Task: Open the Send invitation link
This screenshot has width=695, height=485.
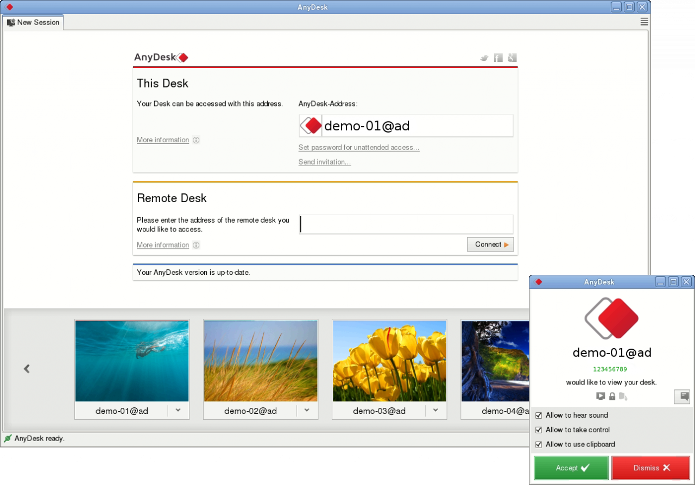Action: 325,162
